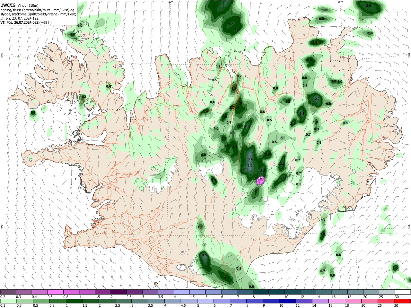Click the 1.7 precipitation value north of Iceland

tap(231, 24)
